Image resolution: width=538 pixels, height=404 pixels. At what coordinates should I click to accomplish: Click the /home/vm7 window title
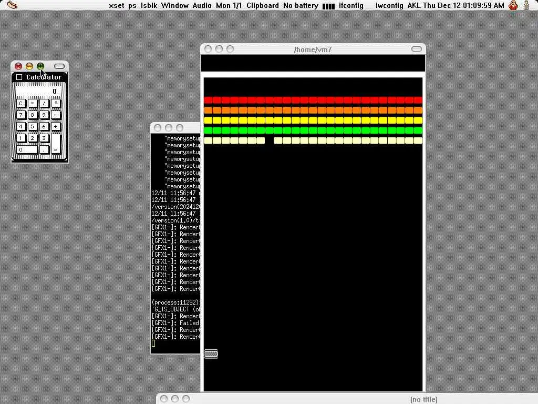[x=313, y=49]
